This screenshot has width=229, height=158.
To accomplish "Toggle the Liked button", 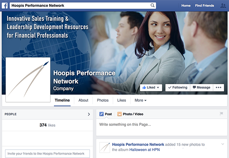I will click(151, 88).
